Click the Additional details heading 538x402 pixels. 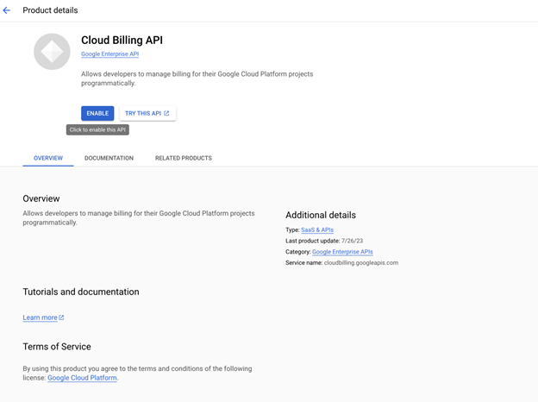pyautogui.click(x=321, y=215)
